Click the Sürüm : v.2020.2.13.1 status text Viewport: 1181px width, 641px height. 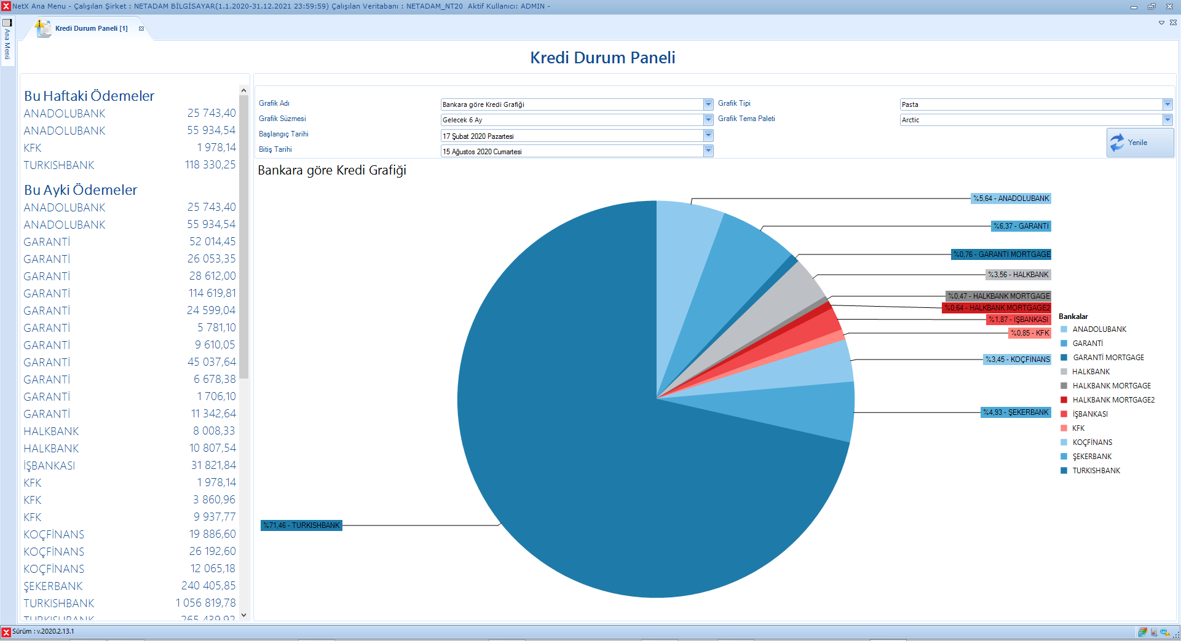(43, 632)
